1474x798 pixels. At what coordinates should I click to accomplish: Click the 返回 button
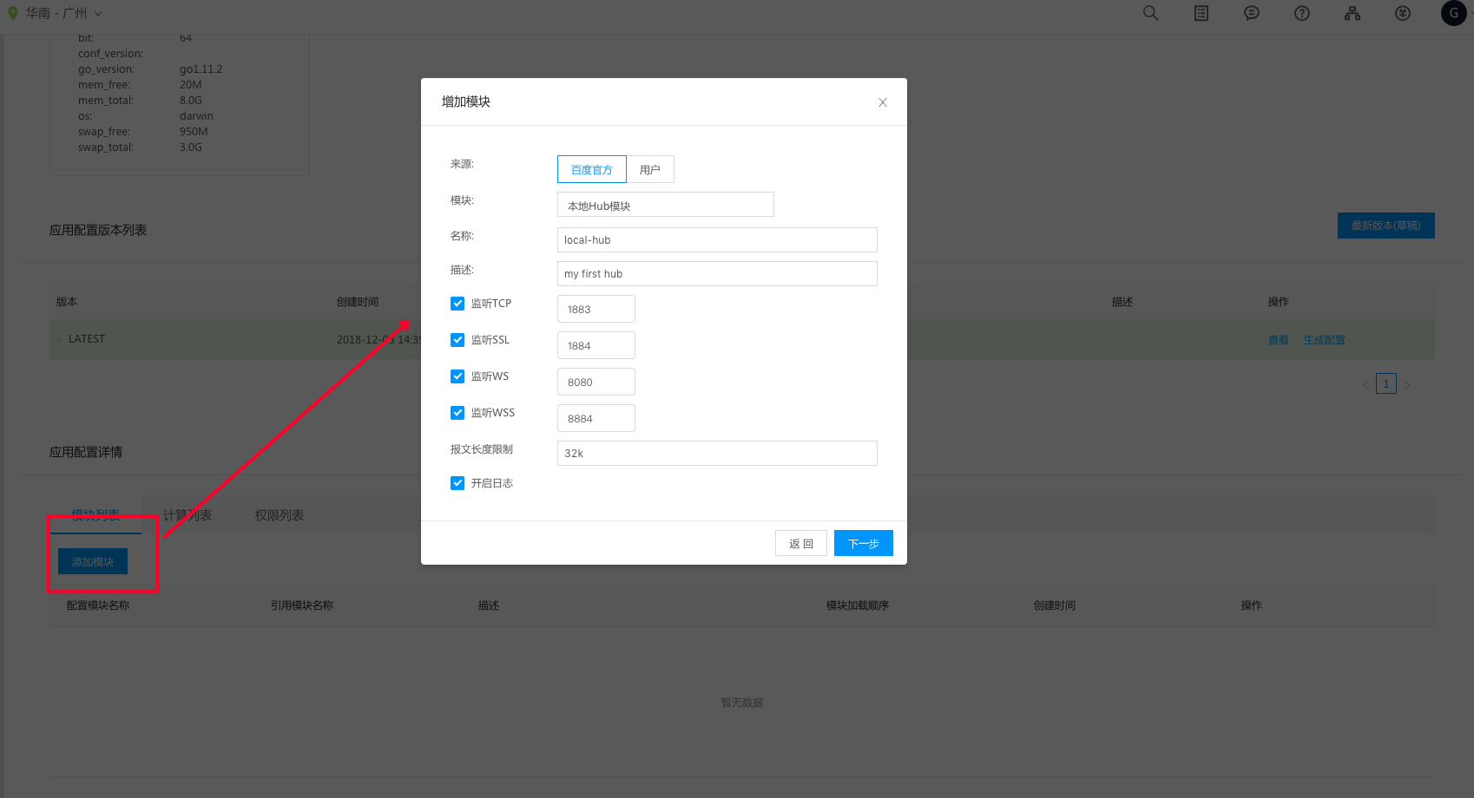[x=800, y=543]
